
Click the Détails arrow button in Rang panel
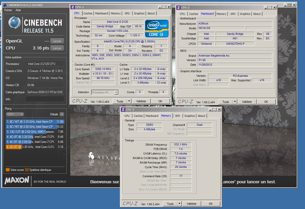pyautogui.click(x=62, y=114)
